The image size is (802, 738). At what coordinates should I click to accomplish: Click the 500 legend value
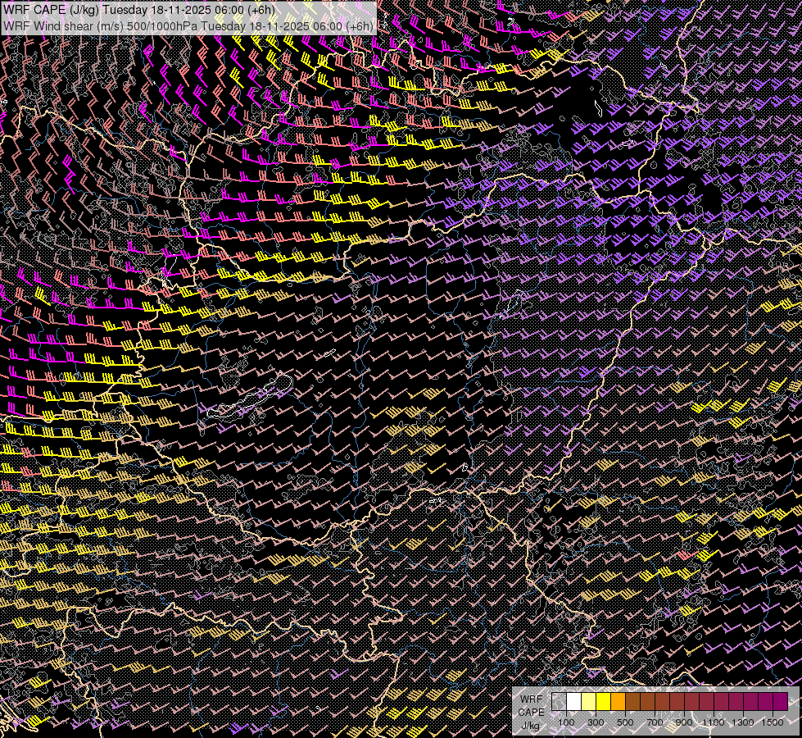pos(625,722)
